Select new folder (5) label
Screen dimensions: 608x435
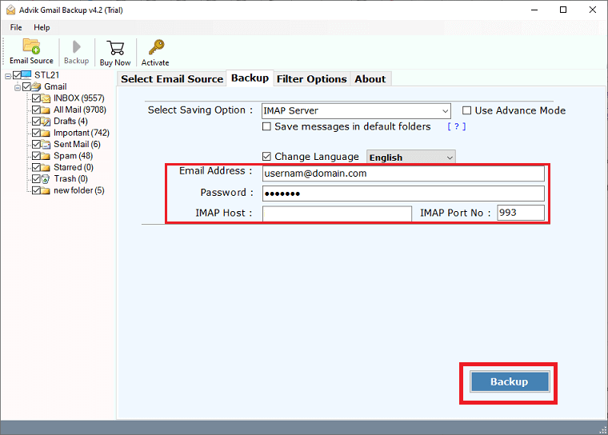click(79, 190)
